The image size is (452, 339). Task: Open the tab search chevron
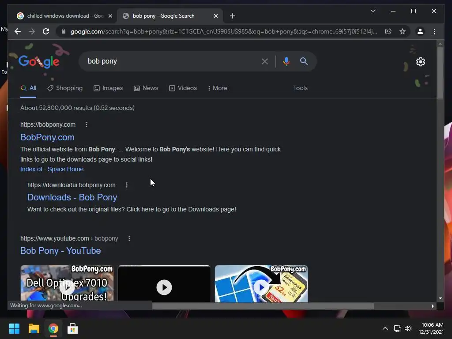(x=373, y=11)
